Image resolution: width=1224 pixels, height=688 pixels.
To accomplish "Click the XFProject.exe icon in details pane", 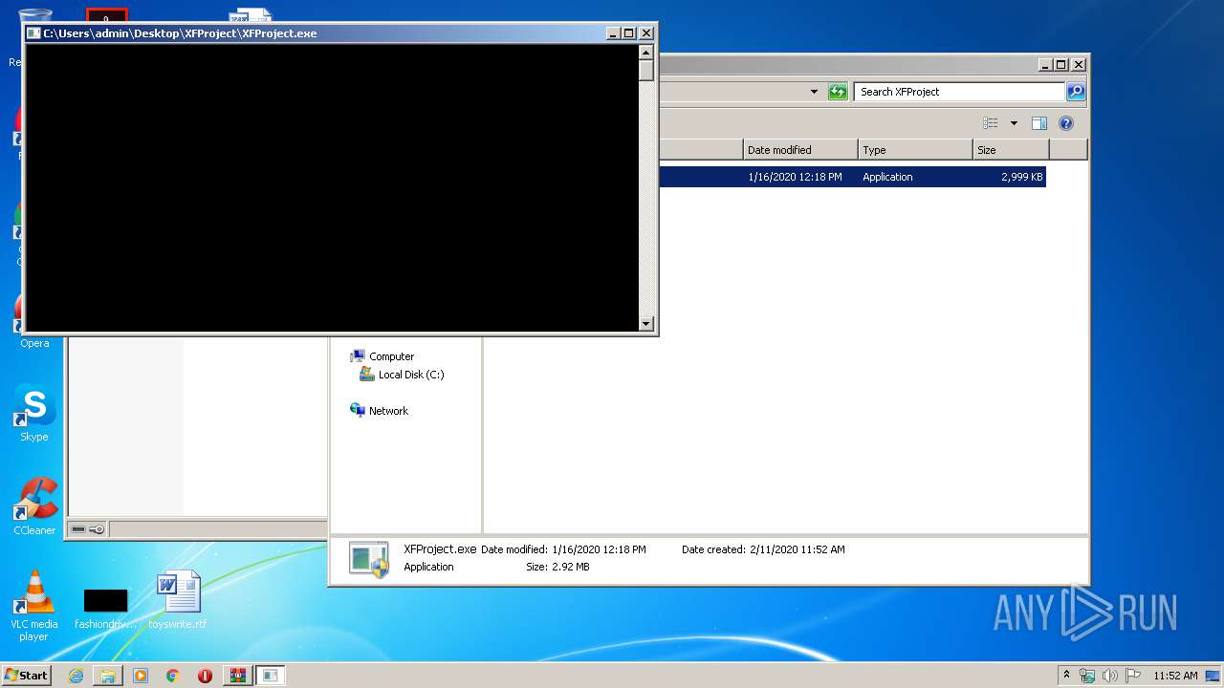I will click(368, 559).
